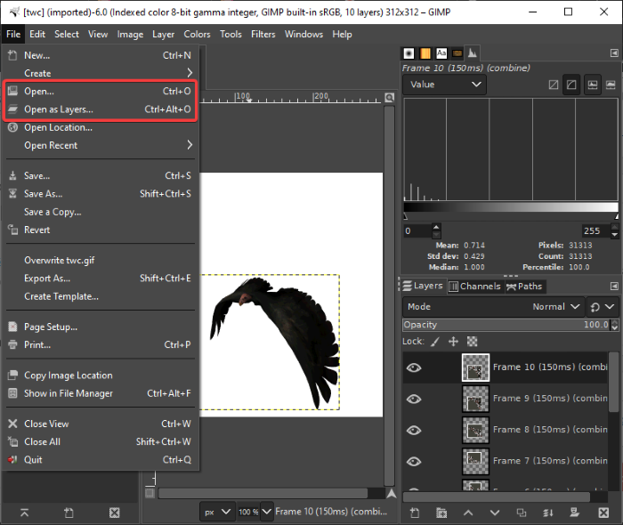The image size is (623, 525).
Task: Switch to the Channels tab
Action: coord(474,287)
